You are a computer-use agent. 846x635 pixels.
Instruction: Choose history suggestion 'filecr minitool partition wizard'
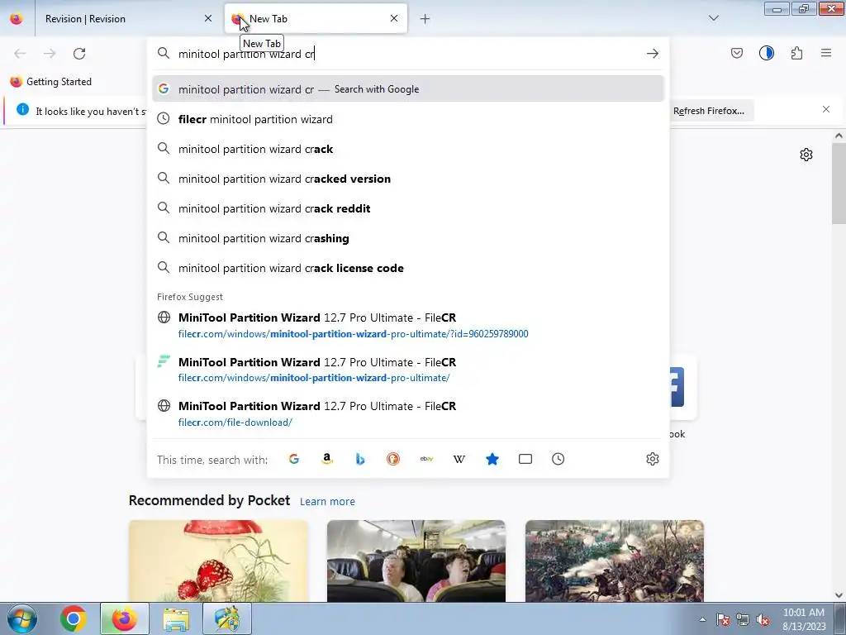tap(408, 119)
